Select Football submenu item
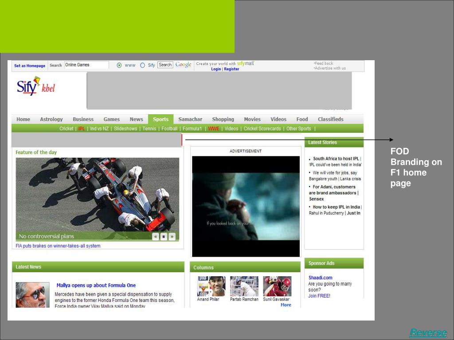 pyautogui.click(x=169, y=129)
